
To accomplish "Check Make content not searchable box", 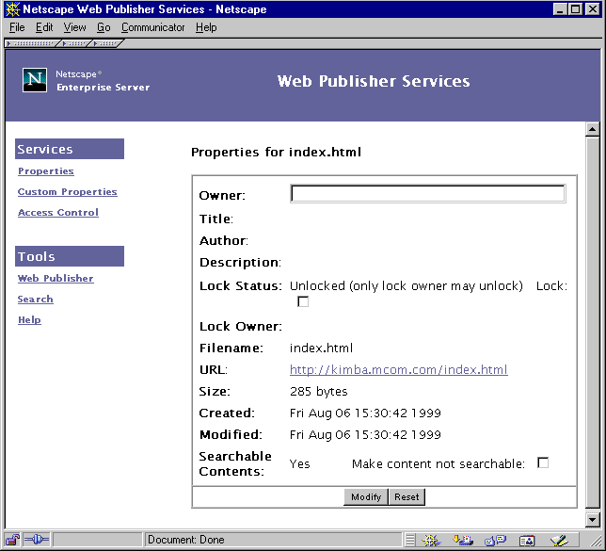I will pos(543,462).
